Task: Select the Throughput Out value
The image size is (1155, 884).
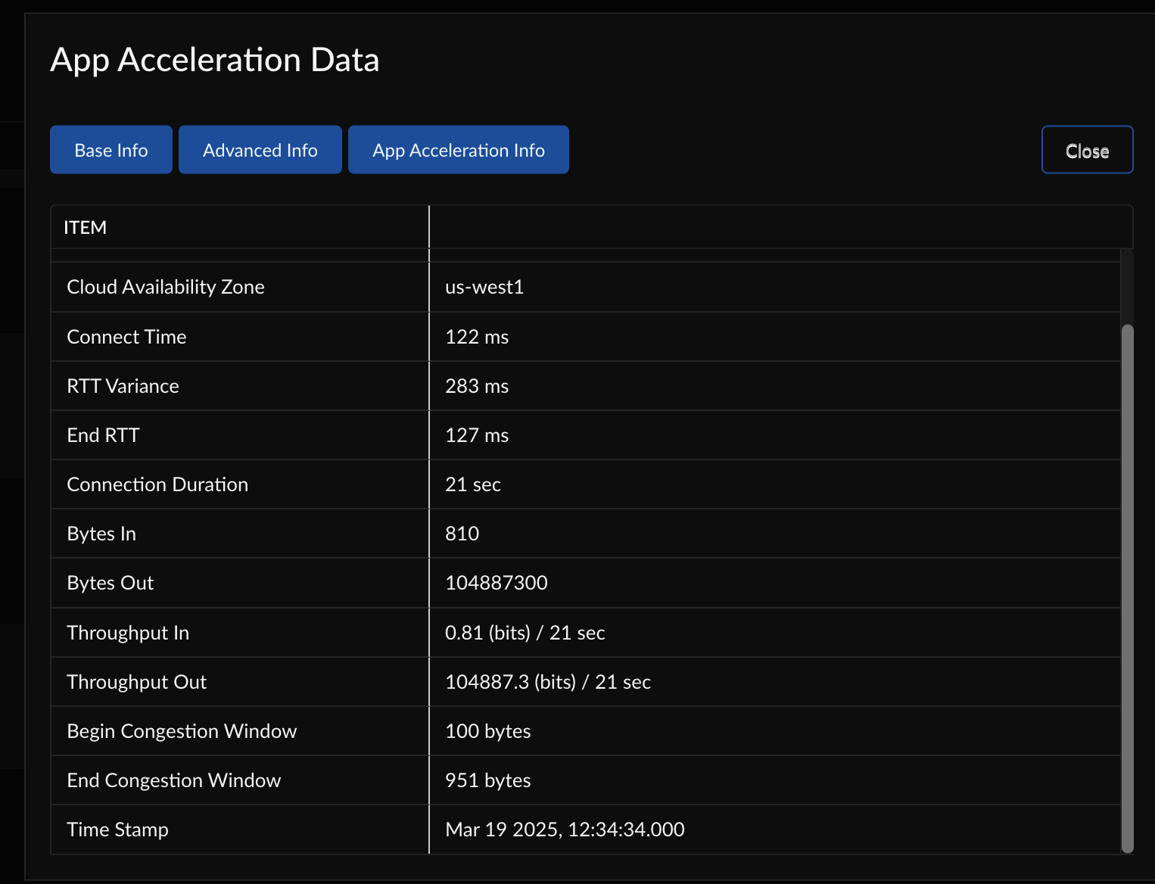Action: click(x=547, y=682)
